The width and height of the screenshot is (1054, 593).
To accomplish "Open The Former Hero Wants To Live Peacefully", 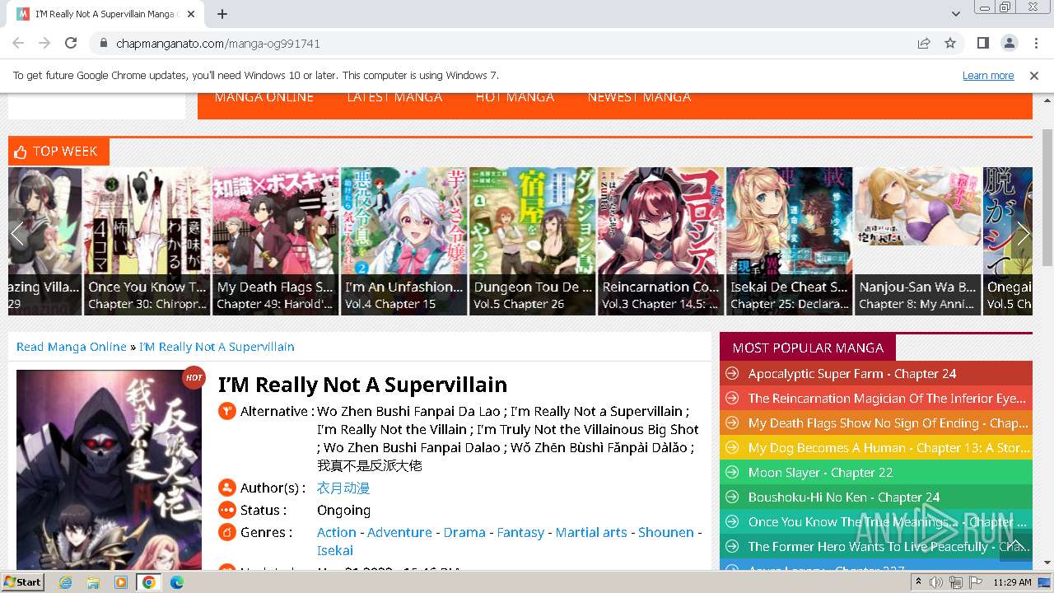I will (889, 547).
